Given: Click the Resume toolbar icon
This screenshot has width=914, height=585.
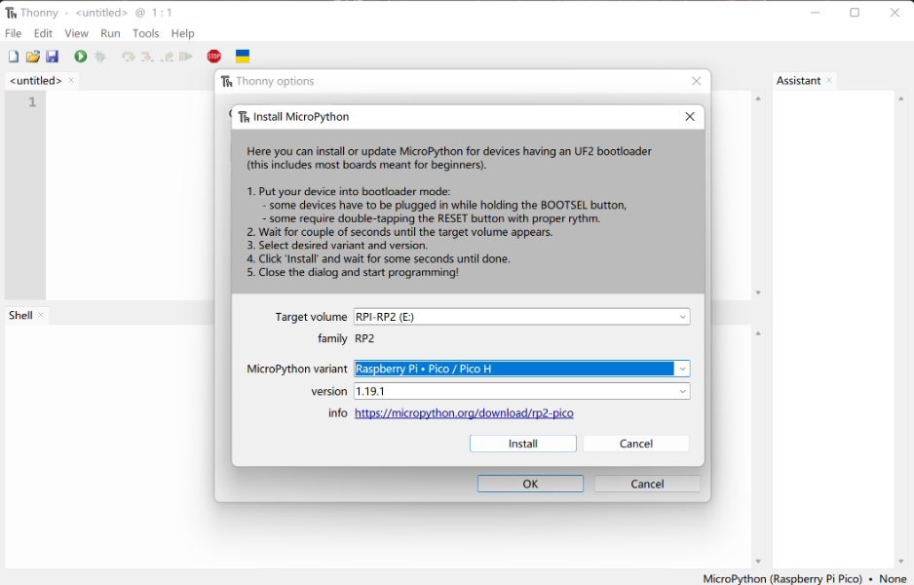Looking at the screenshot, I should point(186,57).
